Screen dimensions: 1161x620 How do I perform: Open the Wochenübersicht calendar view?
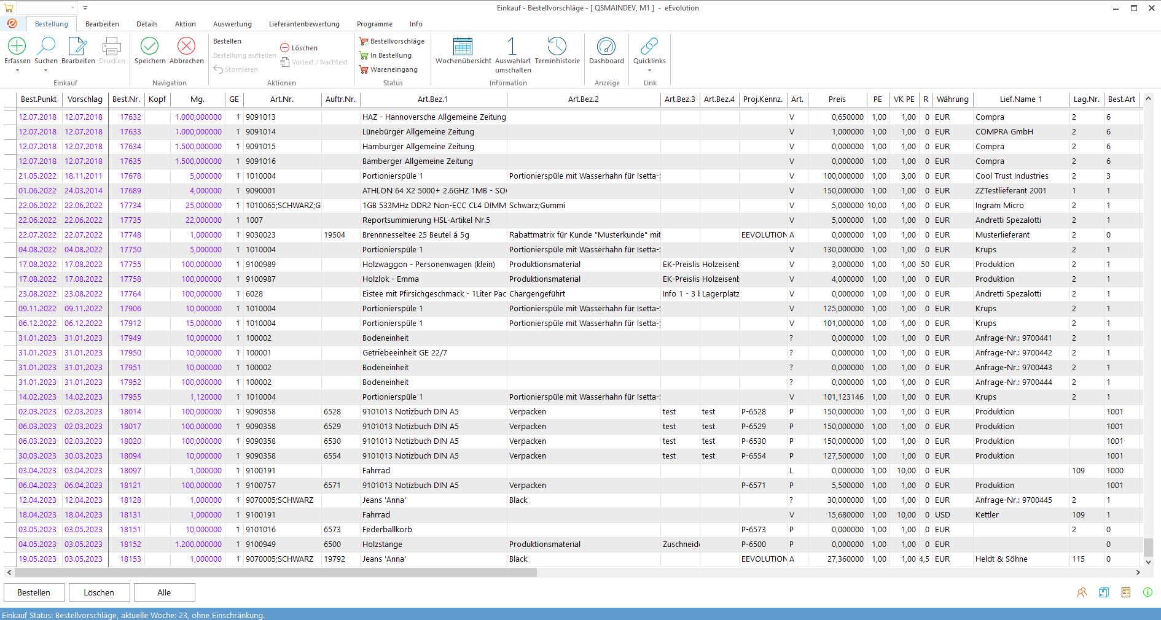(463, 46)
